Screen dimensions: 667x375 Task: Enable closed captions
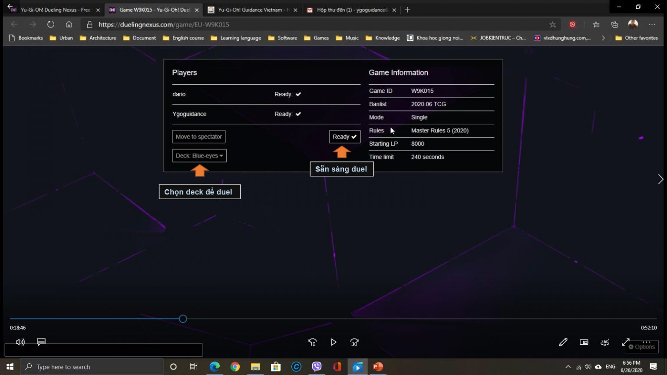pyautogui.click(x=41, y=342)
